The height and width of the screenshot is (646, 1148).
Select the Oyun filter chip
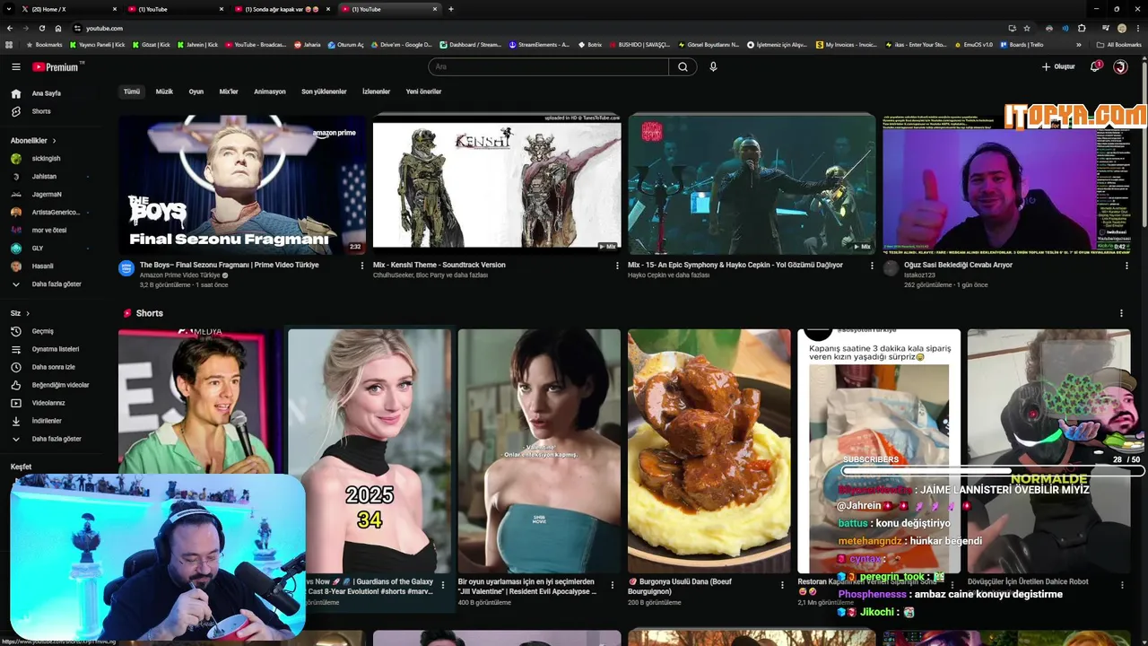coord(196,92)
